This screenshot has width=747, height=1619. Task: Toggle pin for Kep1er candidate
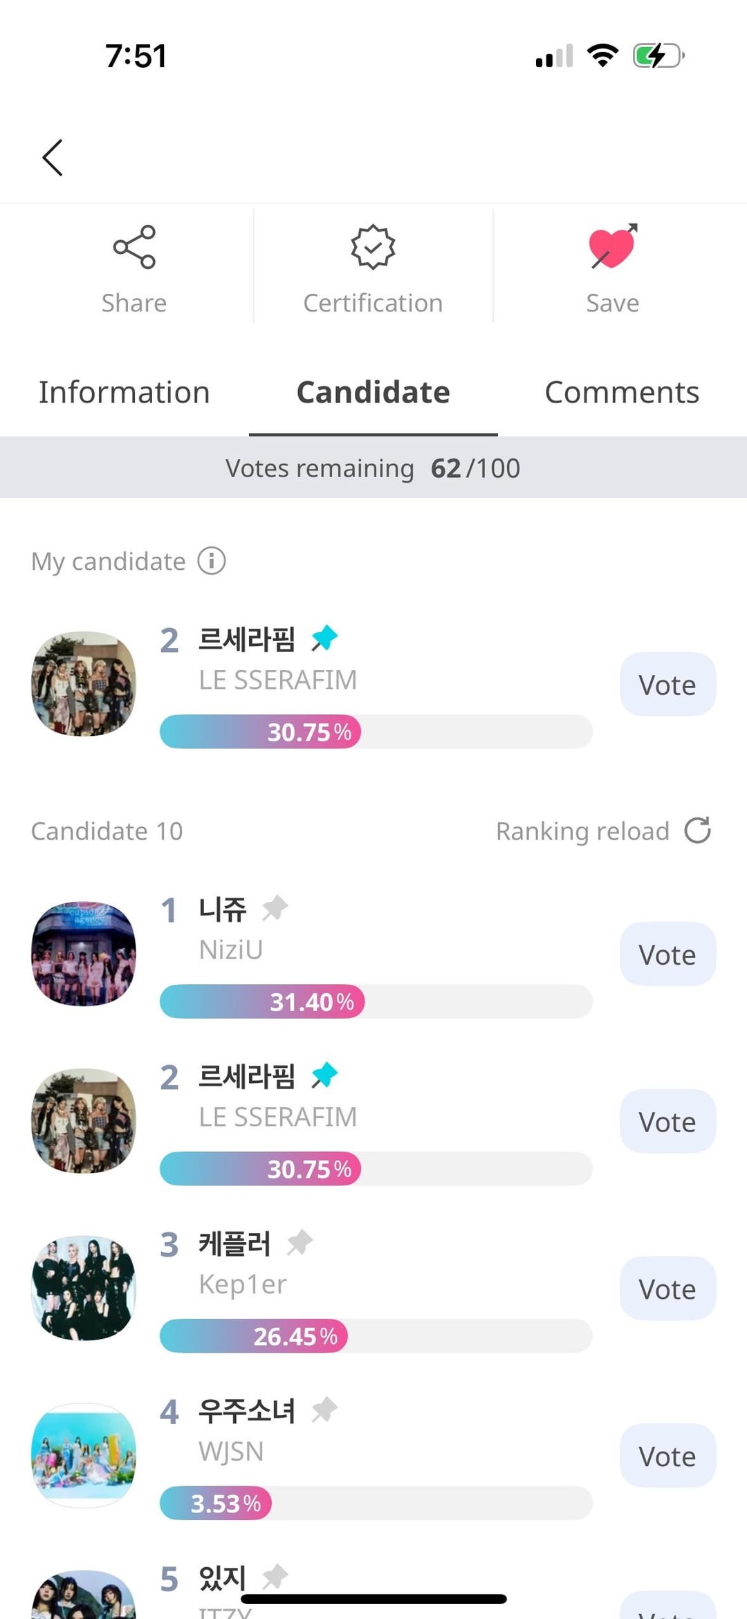300,1243
